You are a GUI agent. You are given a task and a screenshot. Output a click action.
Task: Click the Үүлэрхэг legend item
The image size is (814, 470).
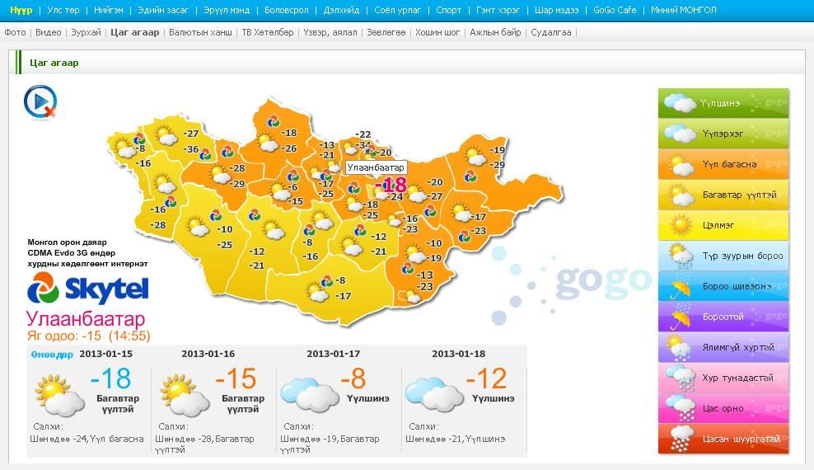723,134
